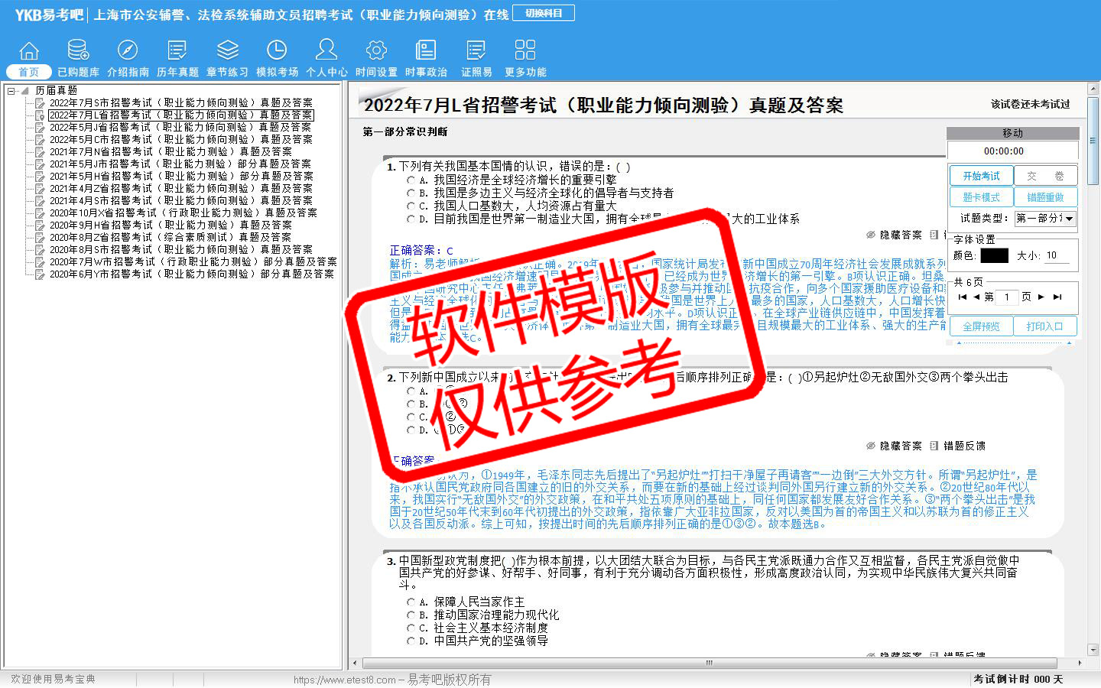This screenshot has height=688, width=1101.
Task: Jump to first page arrow icon
Action: click(963, 297)
